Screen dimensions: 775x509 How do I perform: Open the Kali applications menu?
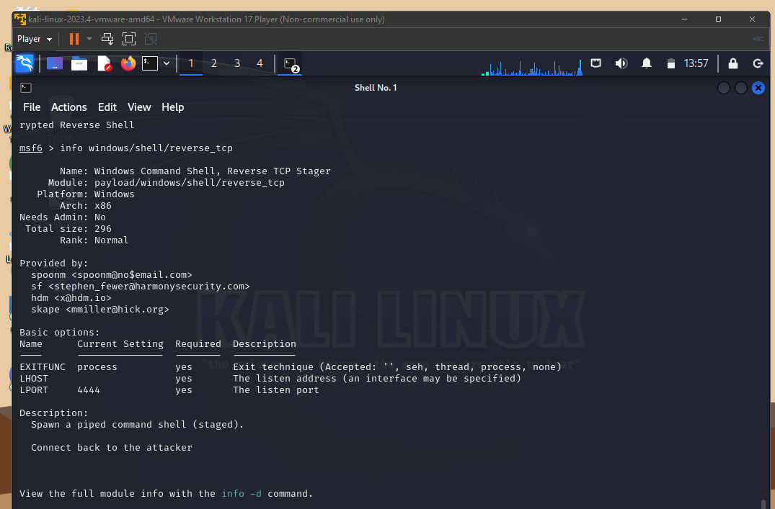pyautogui.click(x=25, y=63)
